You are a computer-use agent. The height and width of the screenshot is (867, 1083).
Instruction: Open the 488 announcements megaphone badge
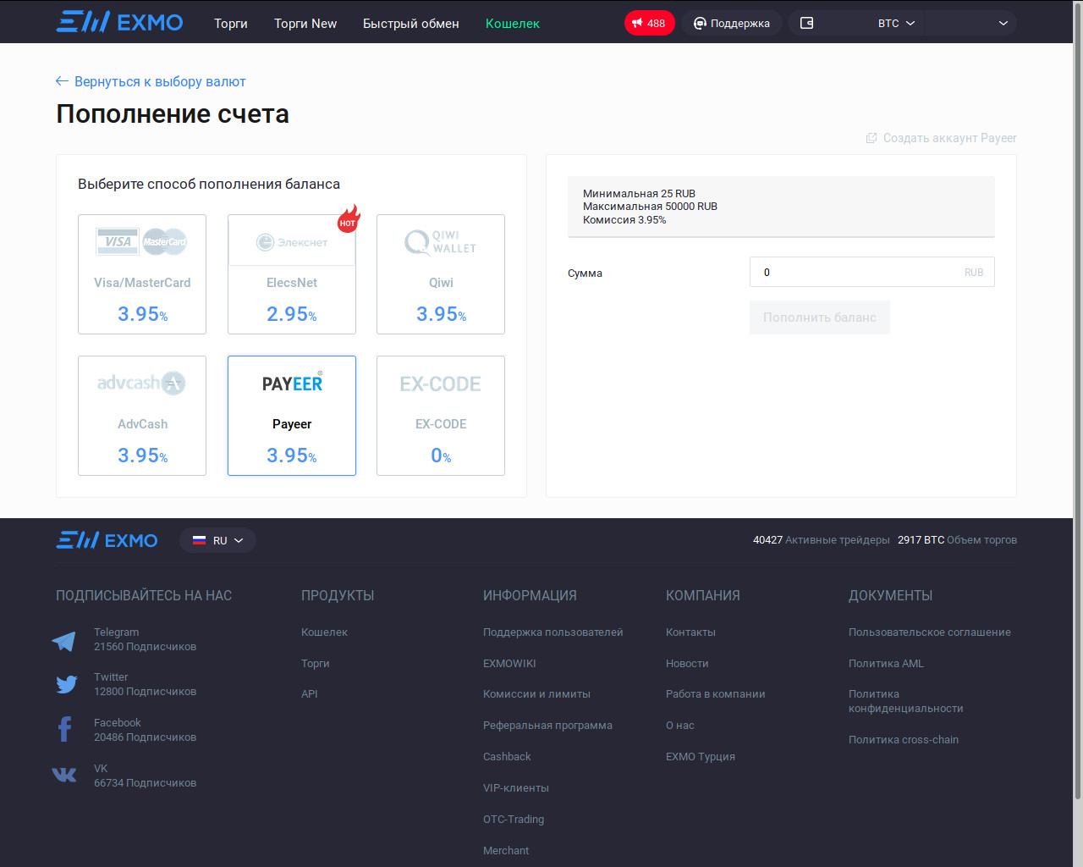(649, 23)
